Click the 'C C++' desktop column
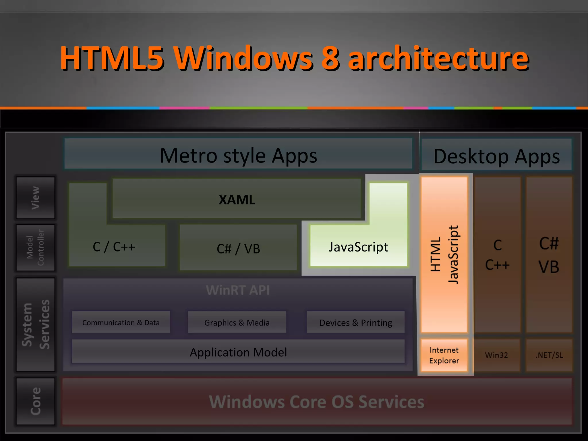 [497, 254]
